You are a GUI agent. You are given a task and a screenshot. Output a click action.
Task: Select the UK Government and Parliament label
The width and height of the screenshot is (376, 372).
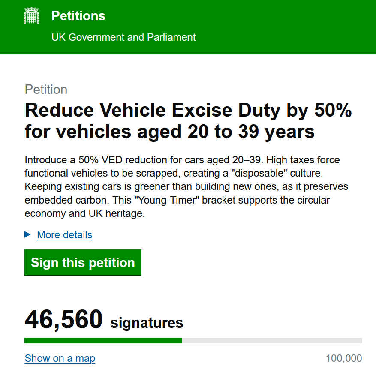(123, 37)
